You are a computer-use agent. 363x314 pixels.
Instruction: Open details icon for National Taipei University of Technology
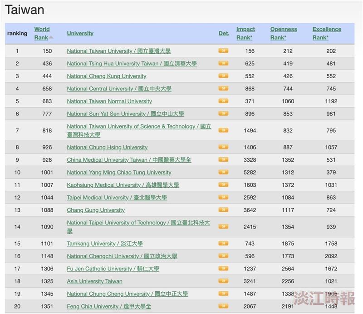point(223,226)
